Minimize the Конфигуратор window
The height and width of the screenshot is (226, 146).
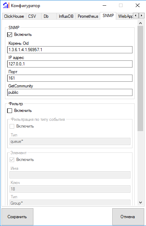click(104, 5)
